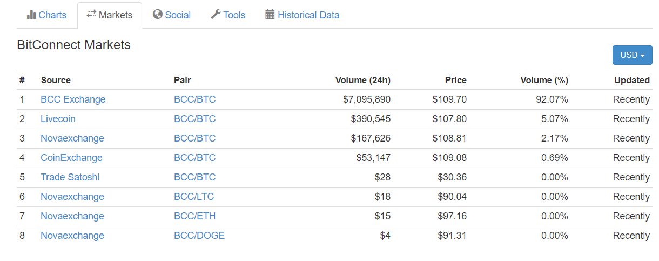Select the $53,147 volume cell
This screenshot has width=659, height=261.
point(373,158)
